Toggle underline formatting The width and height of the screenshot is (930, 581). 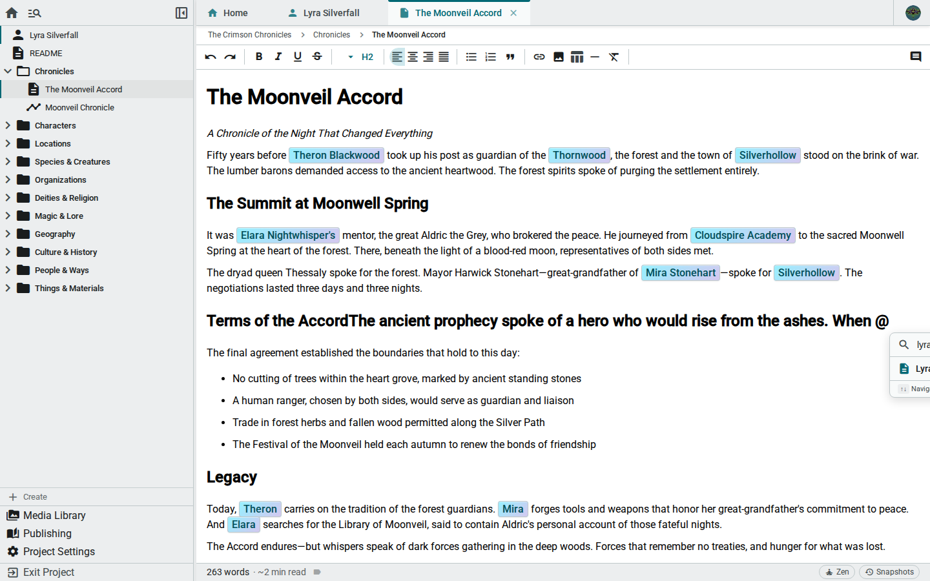pyautogui.click(x=298, y=57)
